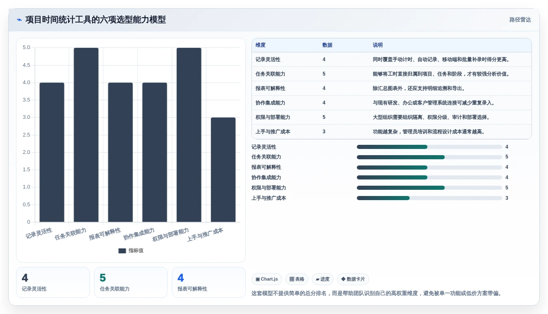Click the 记录灵活性 progress bar
Viewport: 548px width, 314px height.
[x=429, y=147]
